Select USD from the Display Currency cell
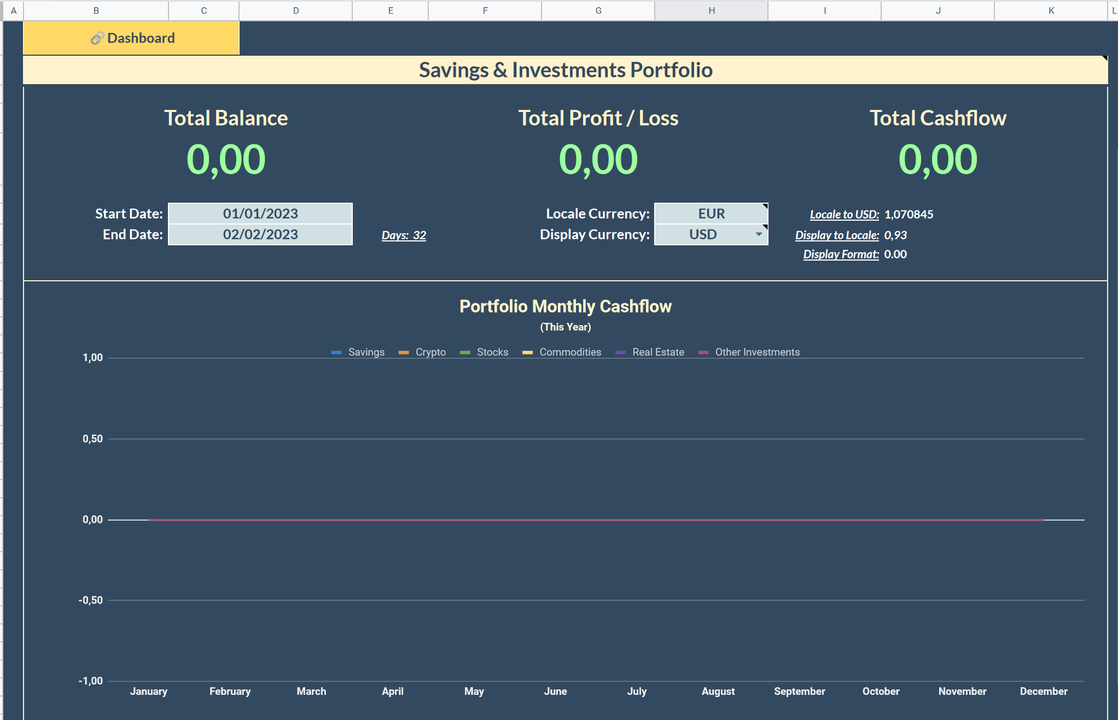The width and height of the screenshot is (1118, 720). 706,234
